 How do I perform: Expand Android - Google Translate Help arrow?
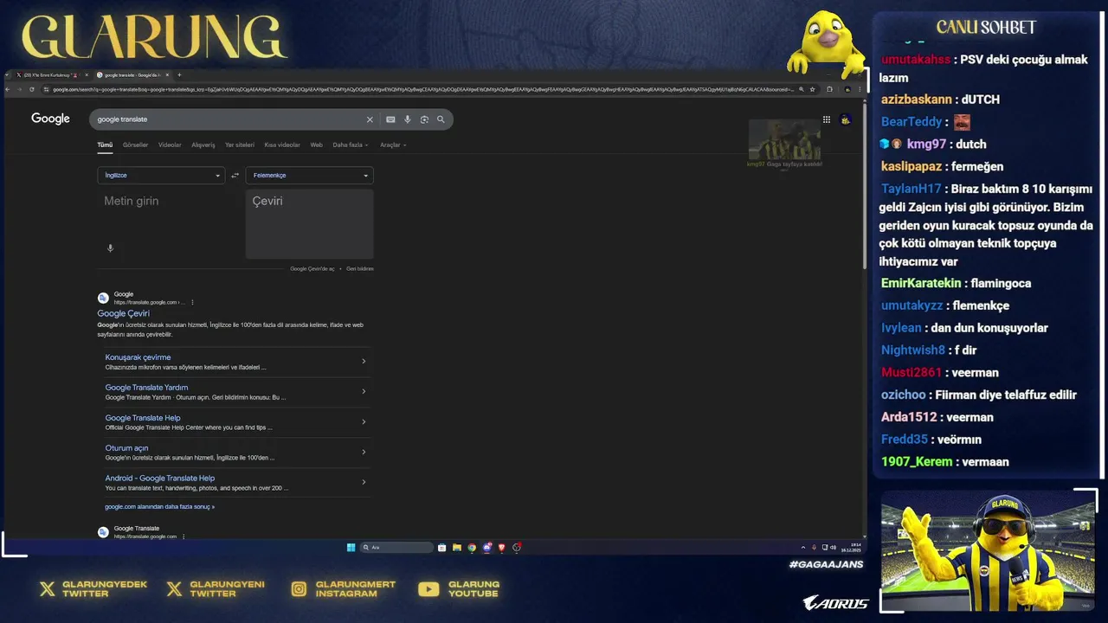[x=364, y=482]
